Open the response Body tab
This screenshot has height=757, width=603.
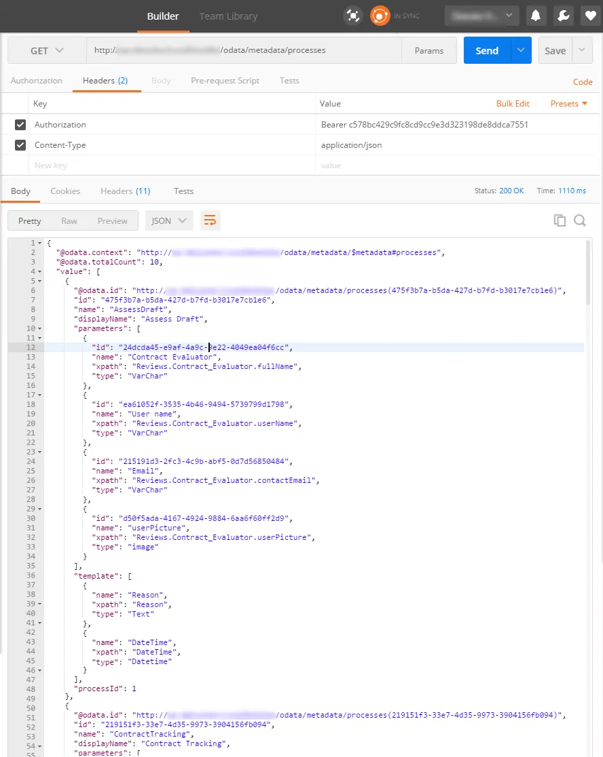point(20,191)
